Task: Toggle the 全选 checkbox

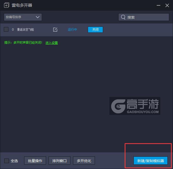Action: [x=7, y=161]
